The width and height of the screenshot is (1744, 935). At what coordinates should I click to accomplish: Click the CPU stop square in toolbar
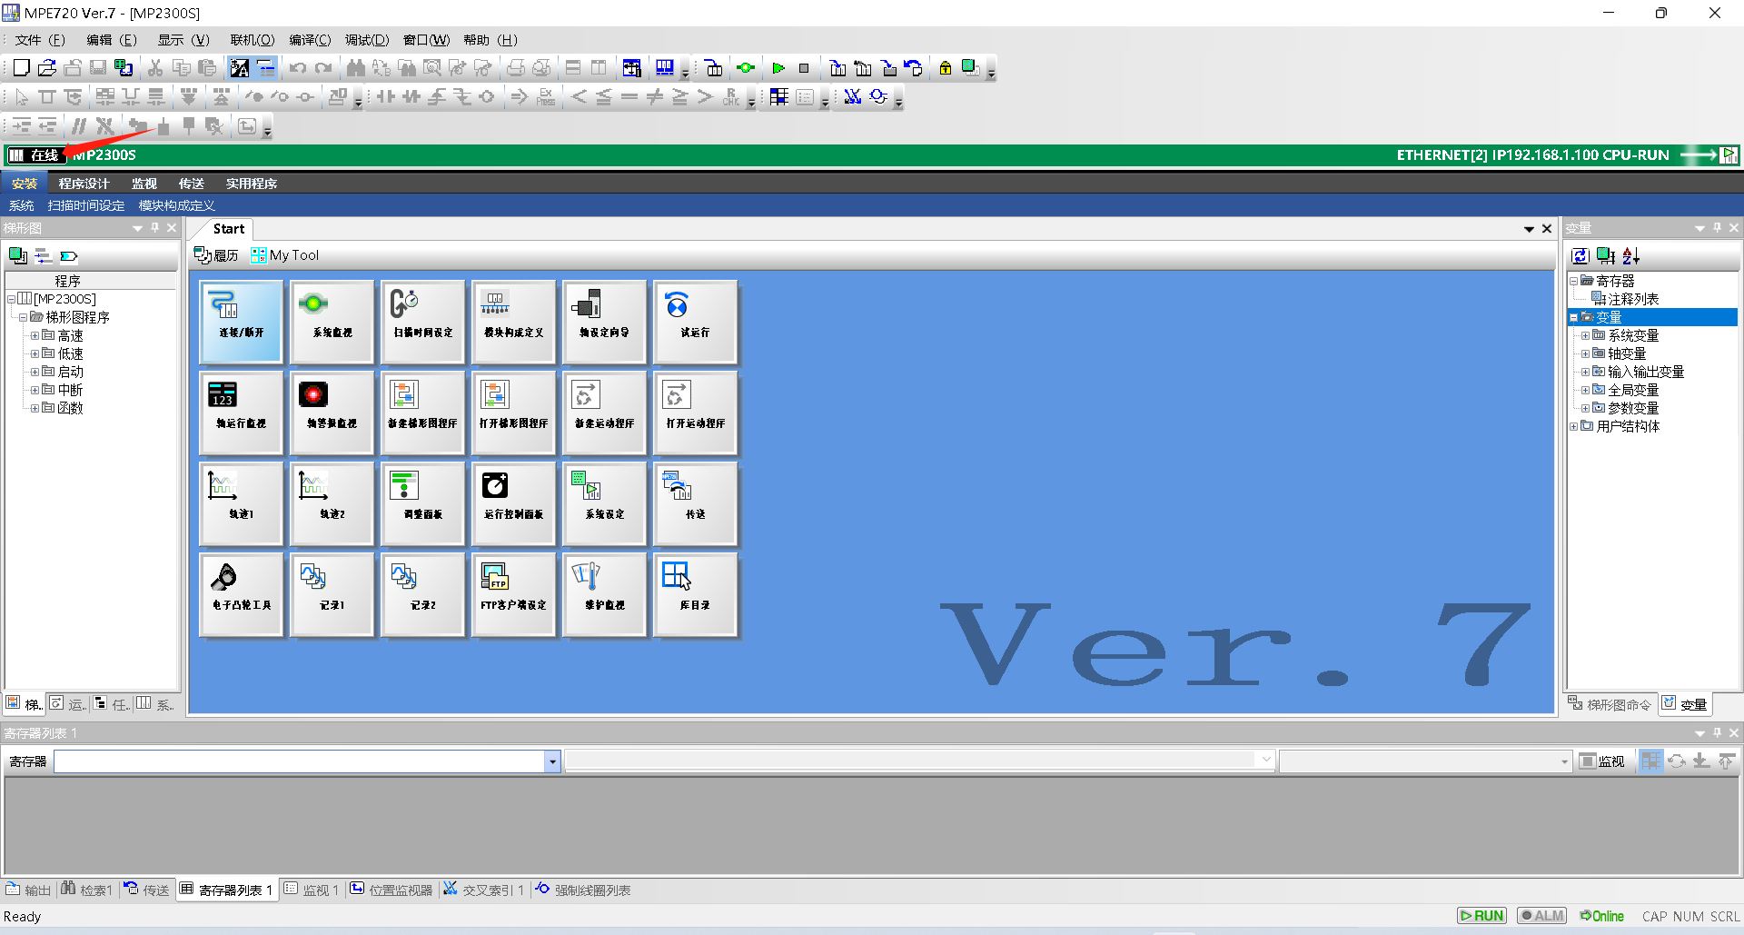tap(804, 68)
